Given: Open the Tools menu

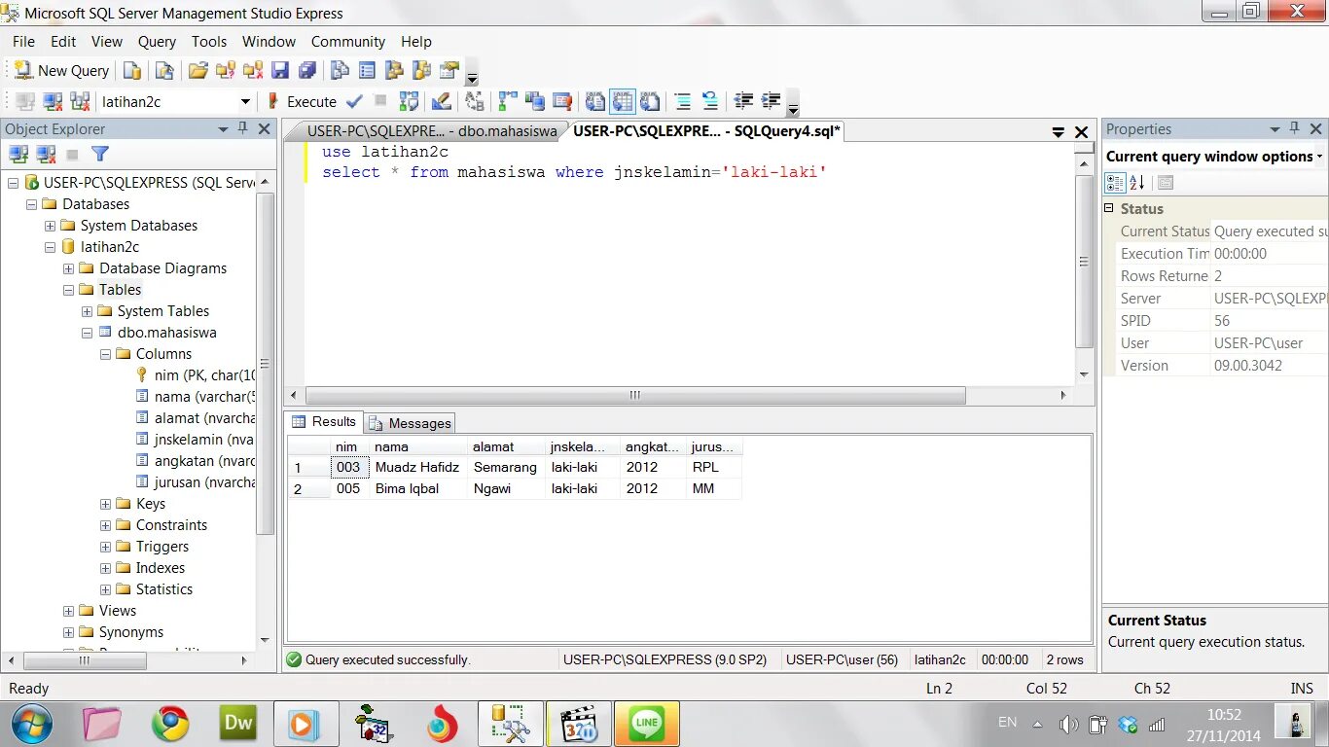Looking at the screenshot, I should 208,41.
